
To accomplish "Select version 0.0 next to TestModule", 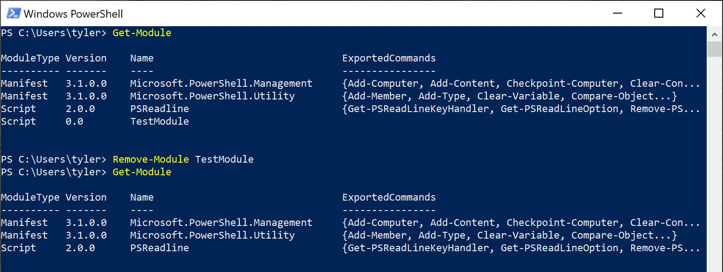I will 75,121.
